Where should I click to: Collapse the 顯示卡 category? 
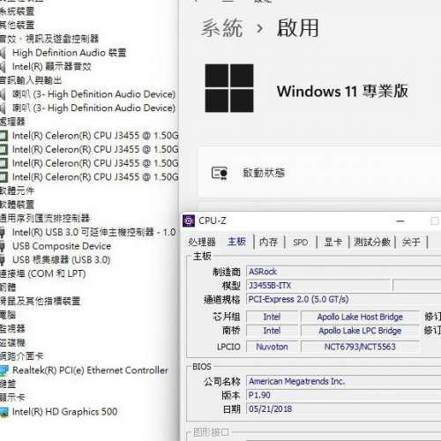click(x=12, y=398)
